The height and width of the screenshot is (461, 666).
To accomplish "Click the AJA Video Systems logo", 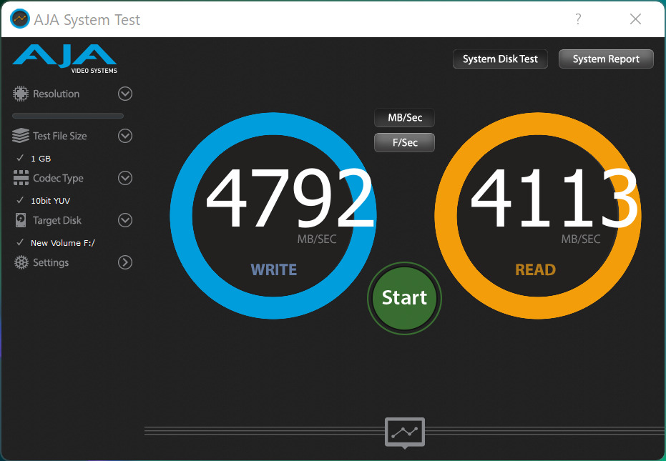I will pyautogui.click(x=64, y=59).
